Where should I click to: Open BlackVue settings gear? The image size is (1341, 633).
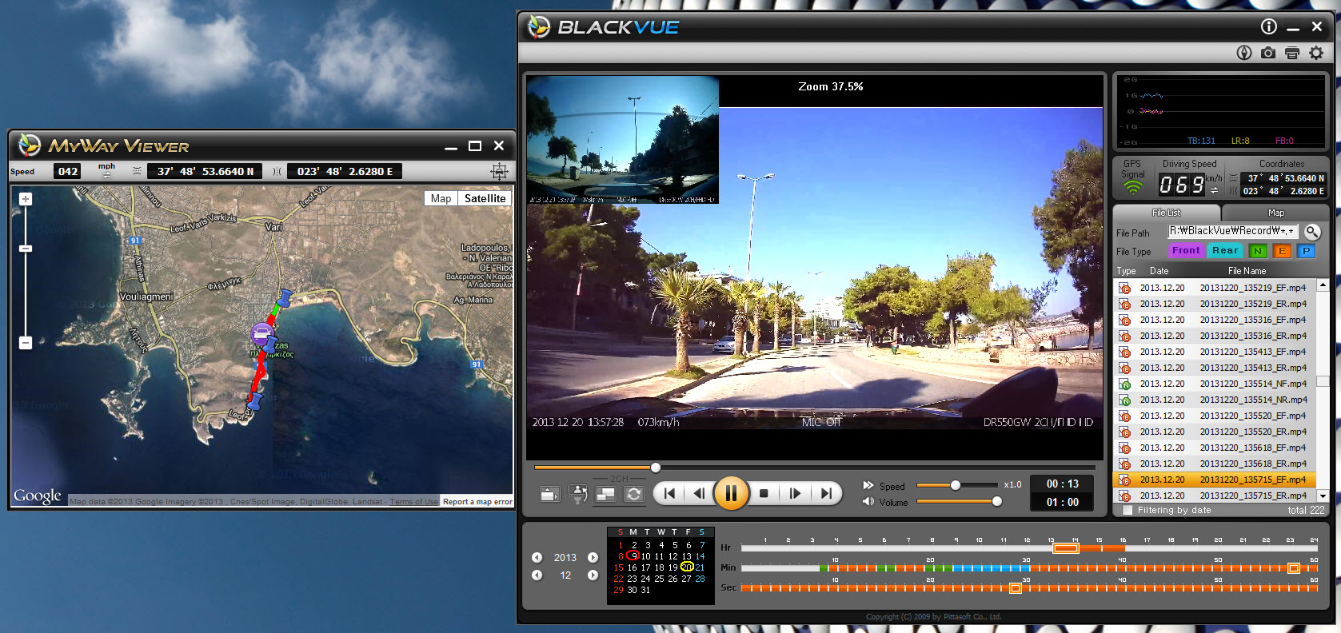(x=1316, y=53)
